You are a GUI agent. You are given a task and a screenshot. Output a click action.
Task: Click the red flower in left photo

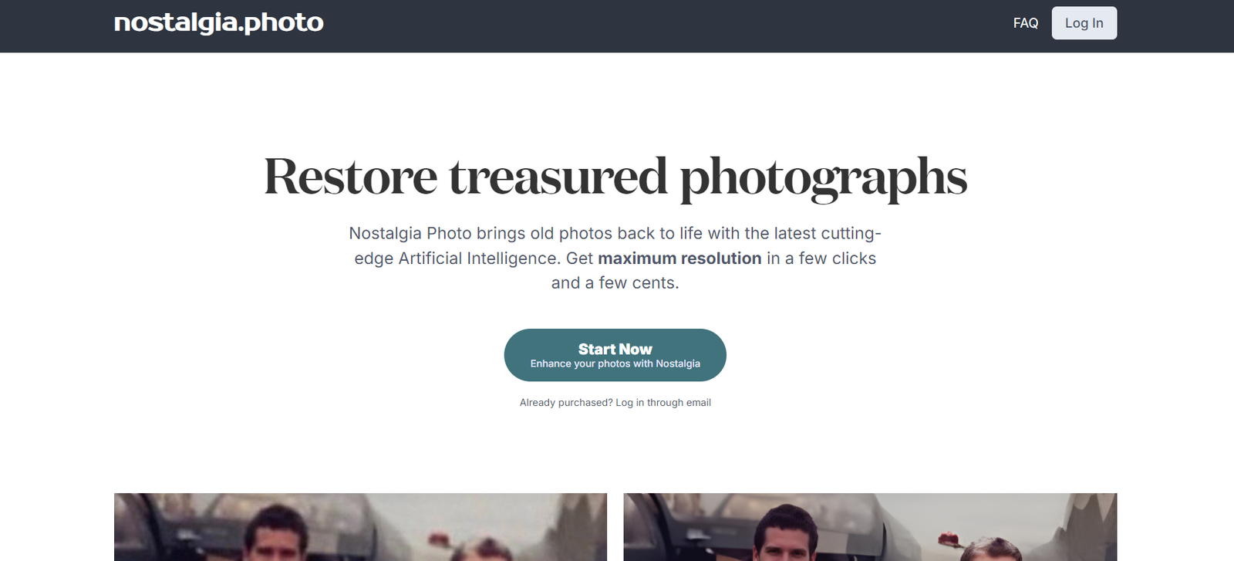coord(439,538)
